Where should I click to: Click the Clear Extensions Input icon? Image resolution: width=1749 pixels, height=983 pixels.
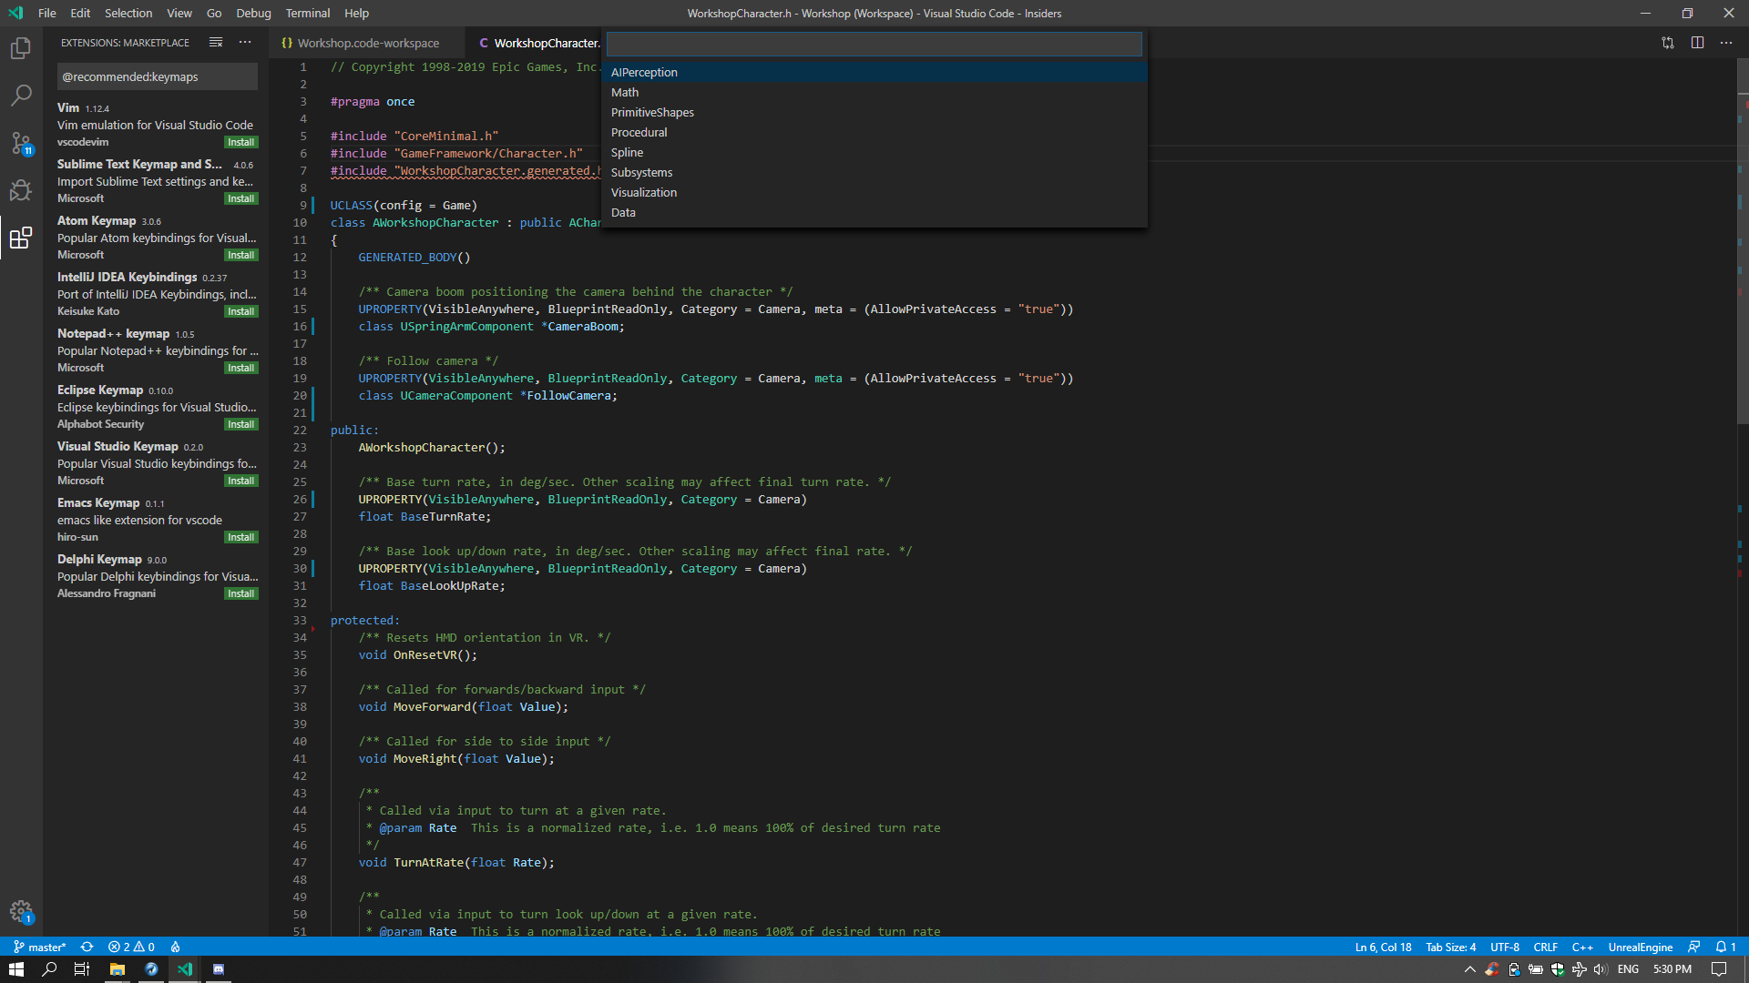click(x=216, y=43)
